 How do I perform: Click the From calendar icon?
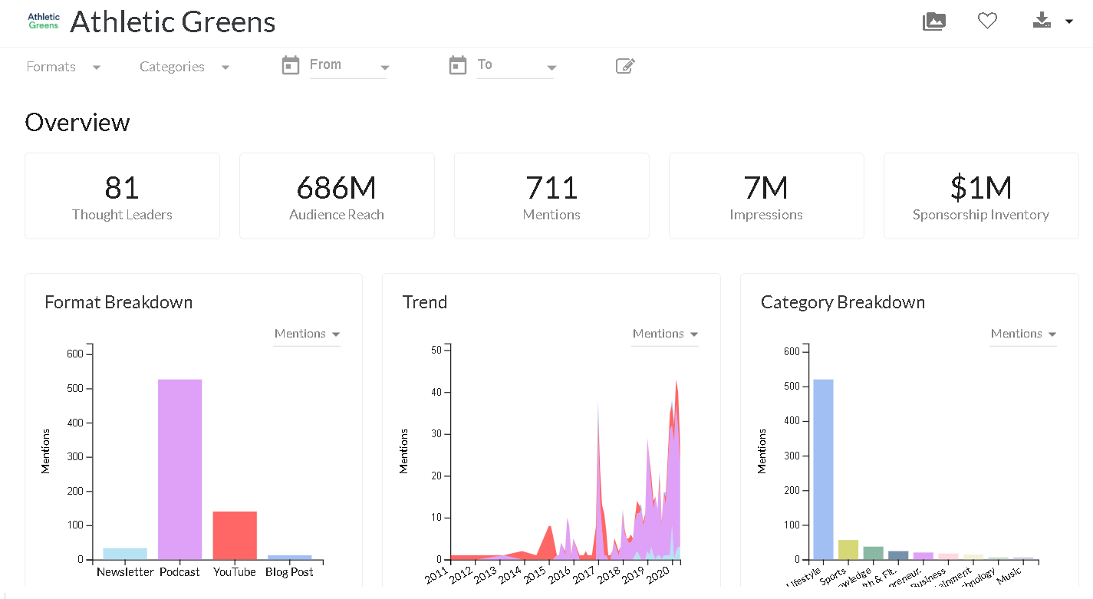pyautogui.click(x=291, y=65)
